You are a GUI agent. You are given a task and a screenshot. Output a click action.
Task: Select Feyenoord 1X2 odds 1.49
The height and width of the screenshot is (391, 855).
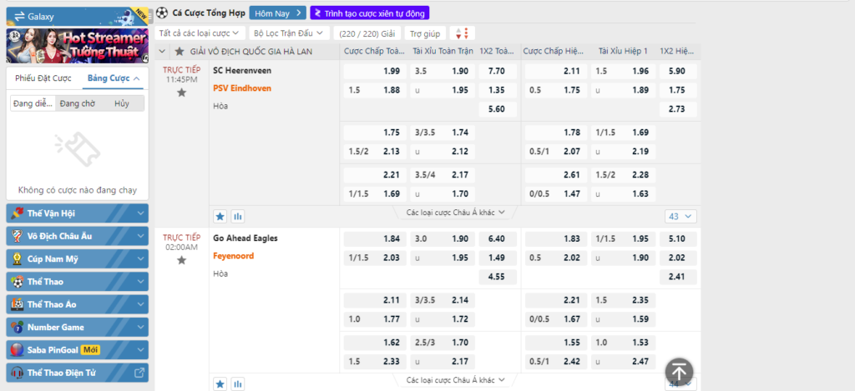click(x=498, y=258)
